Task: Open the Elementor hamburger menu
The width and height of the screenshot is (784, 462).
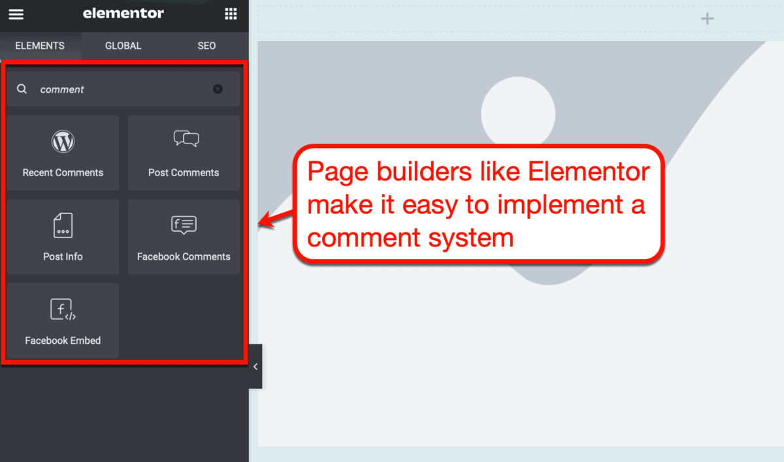Action: coord(16,14)
